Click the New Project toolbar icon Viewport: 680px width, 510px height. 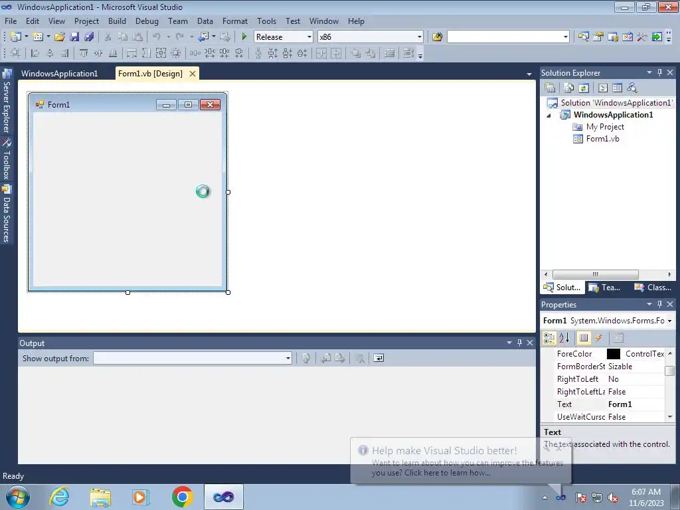pyautogui.click(x=16, y=37)
